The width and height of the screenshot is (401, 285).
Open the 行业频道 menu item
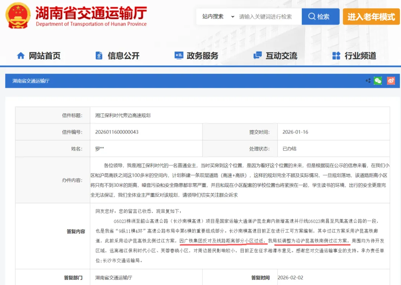[x=360, y=56]
